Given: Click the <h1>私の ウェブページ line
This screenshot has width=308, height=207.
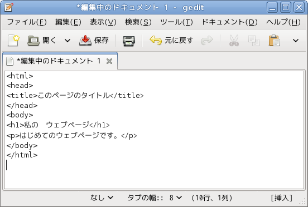Looking at the screenshot, I should pos(58,125).
